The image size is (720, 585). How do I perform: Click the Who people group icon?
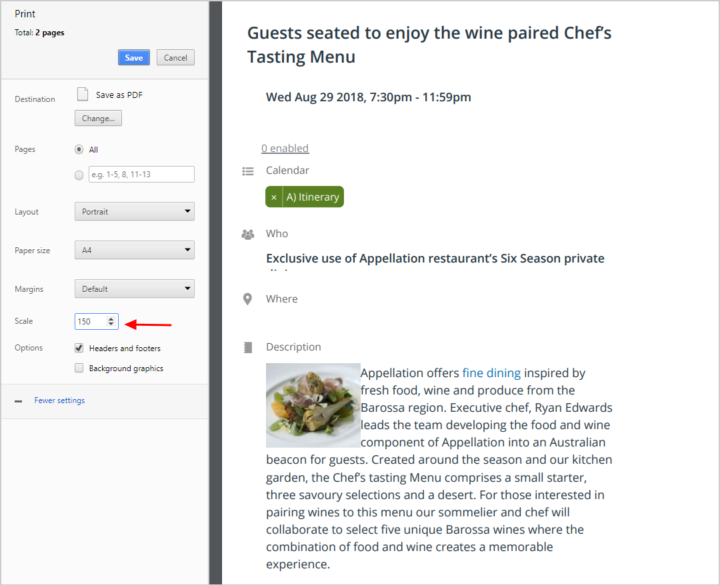point(248,235)
